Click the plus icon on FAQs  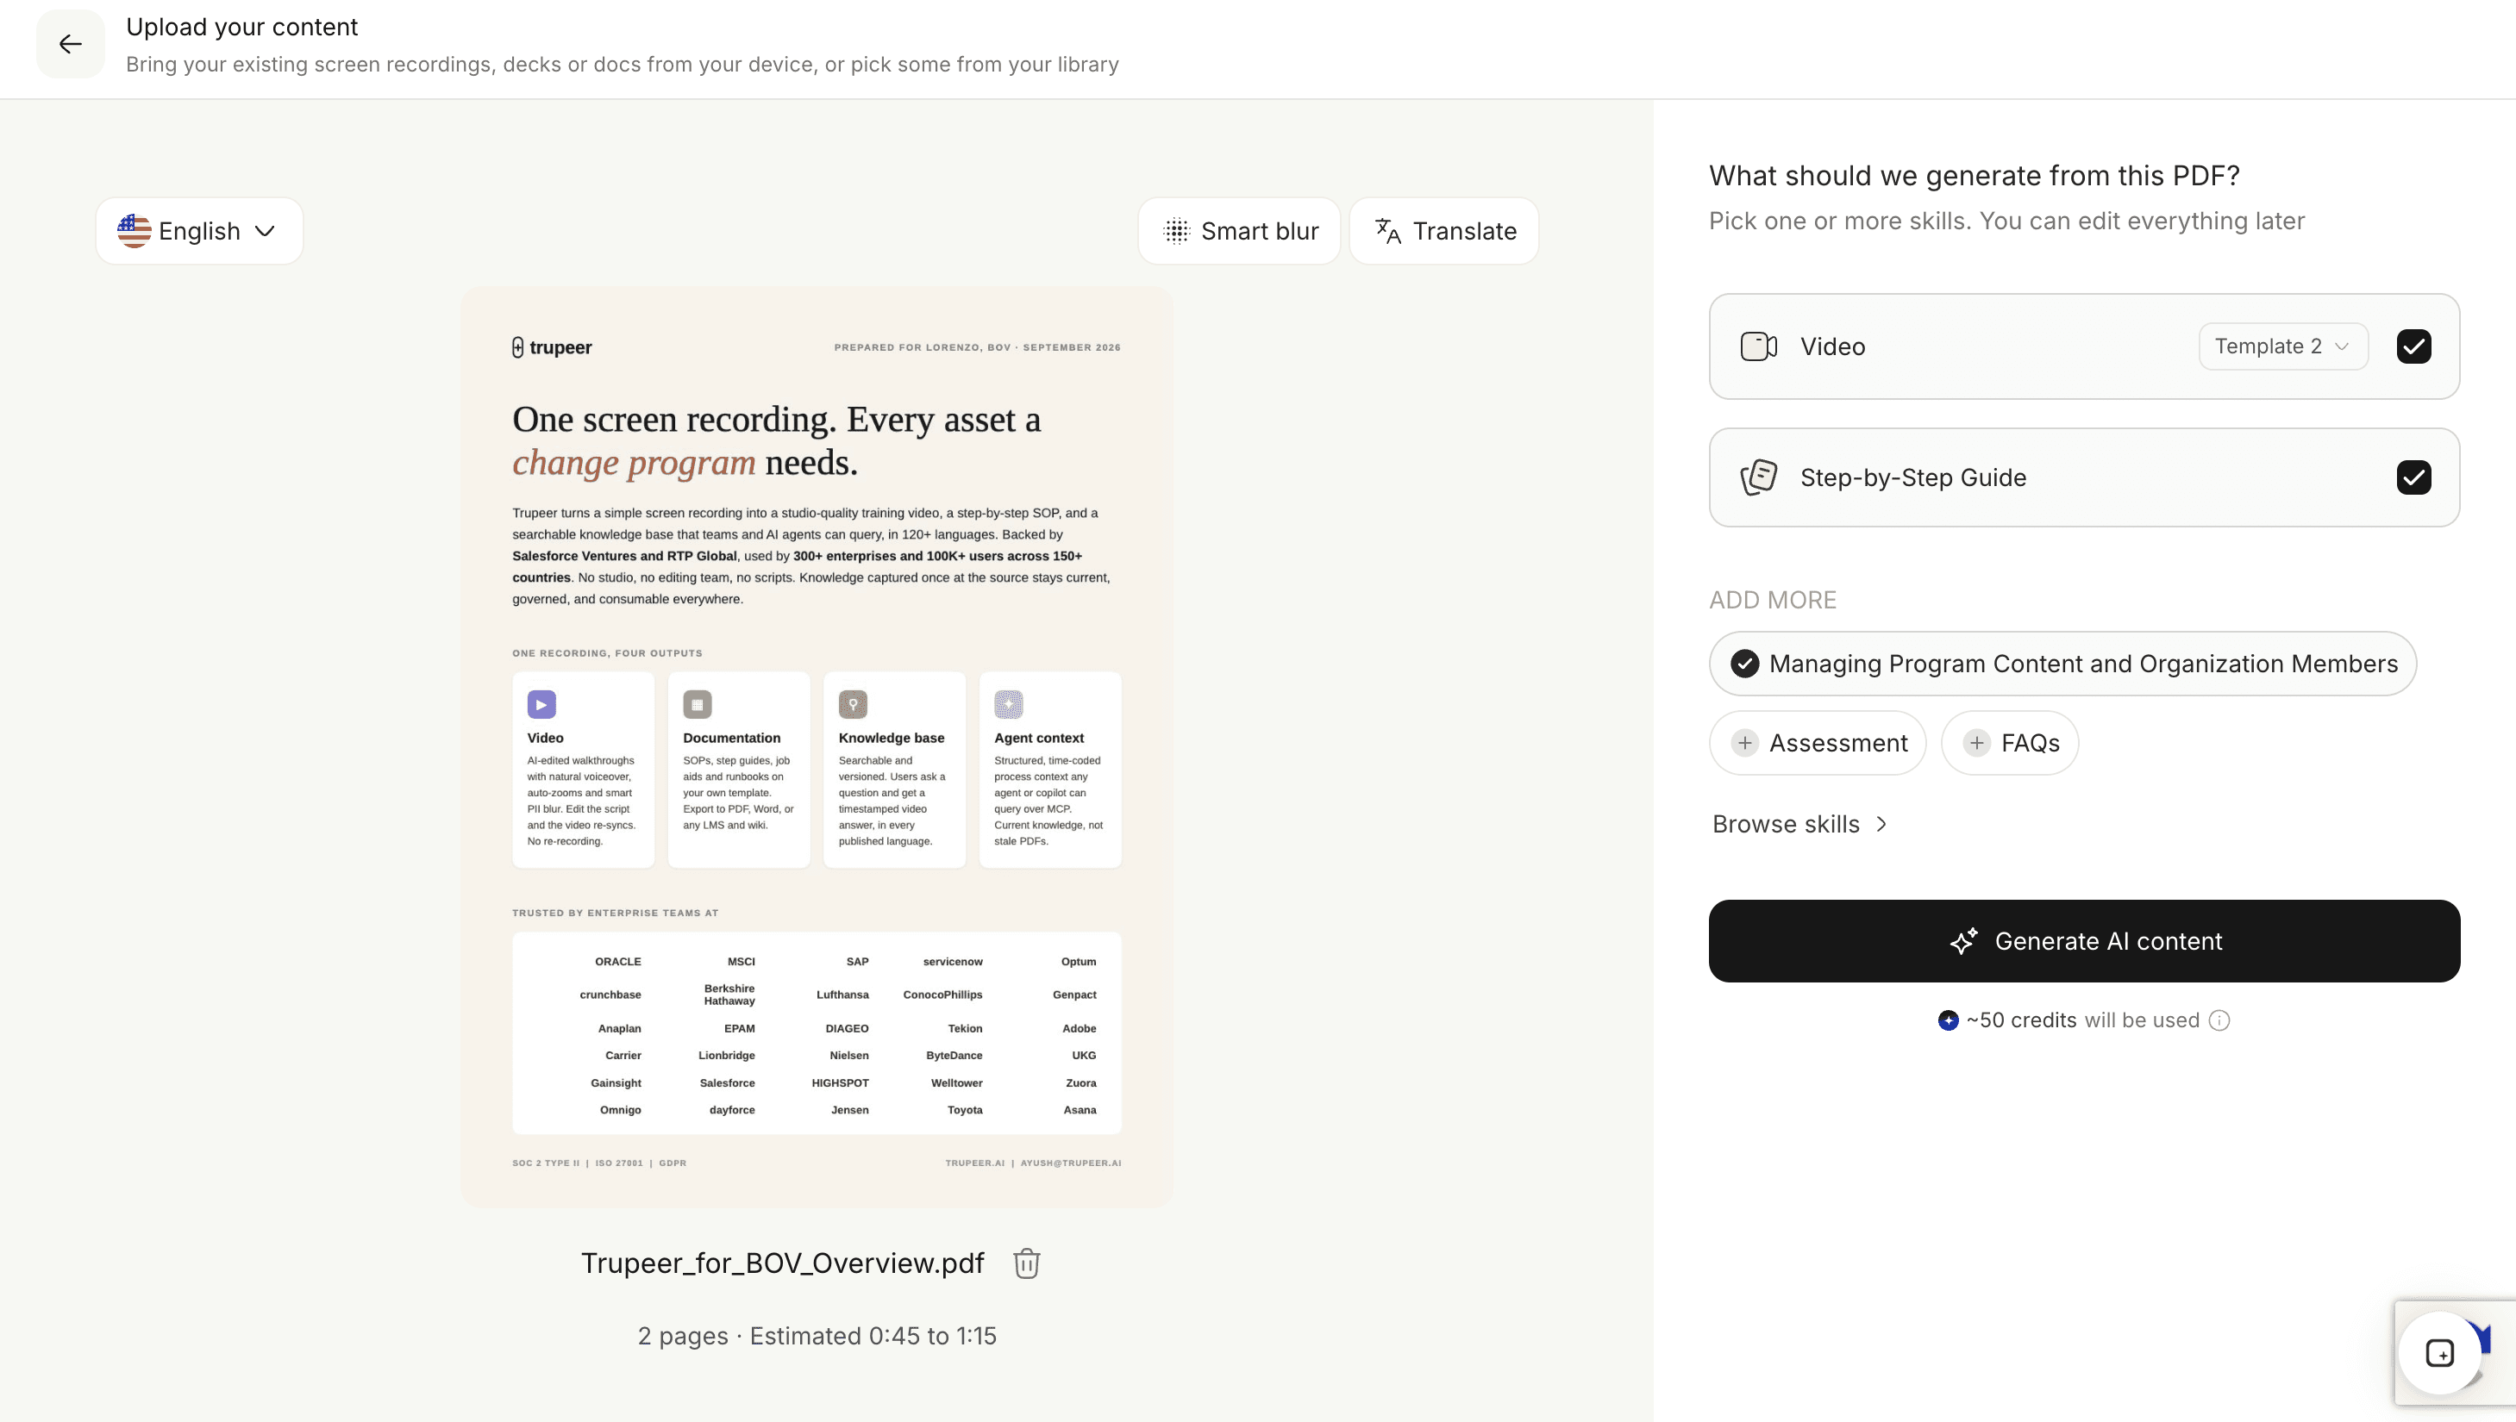1975,743
